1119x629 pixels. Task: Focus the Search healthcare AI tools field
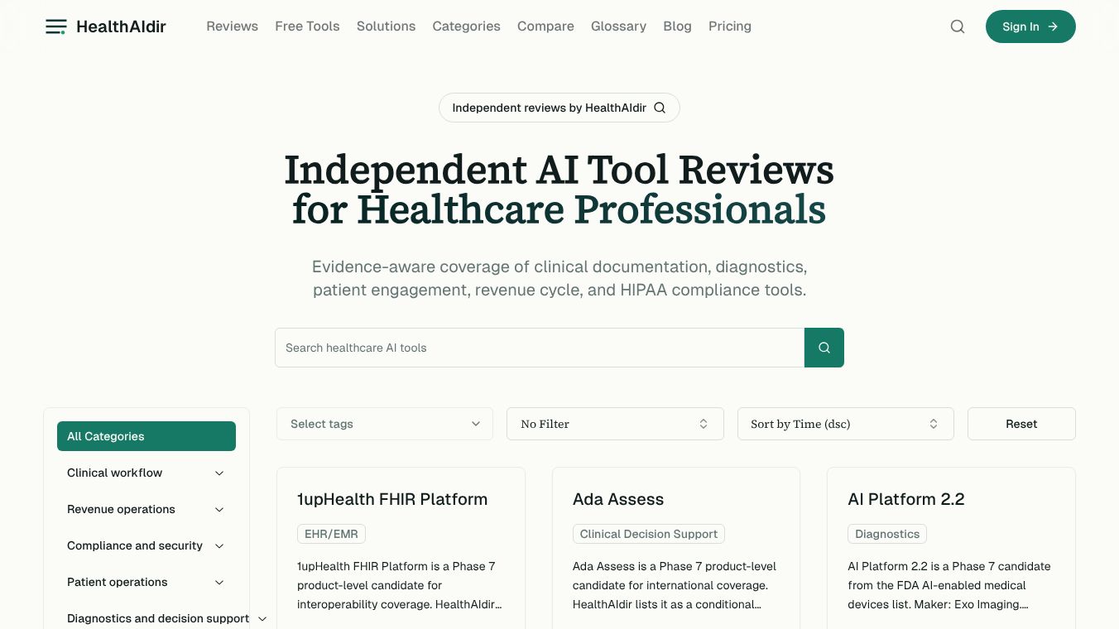pyautogui.click(x=540, y=348)
